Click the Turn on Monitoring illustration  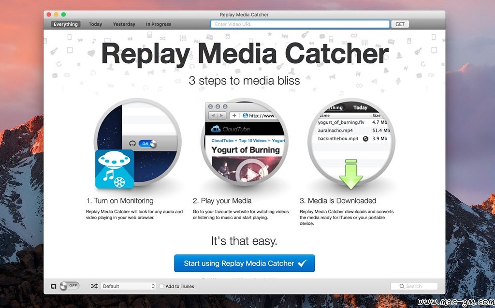(138, 142)
